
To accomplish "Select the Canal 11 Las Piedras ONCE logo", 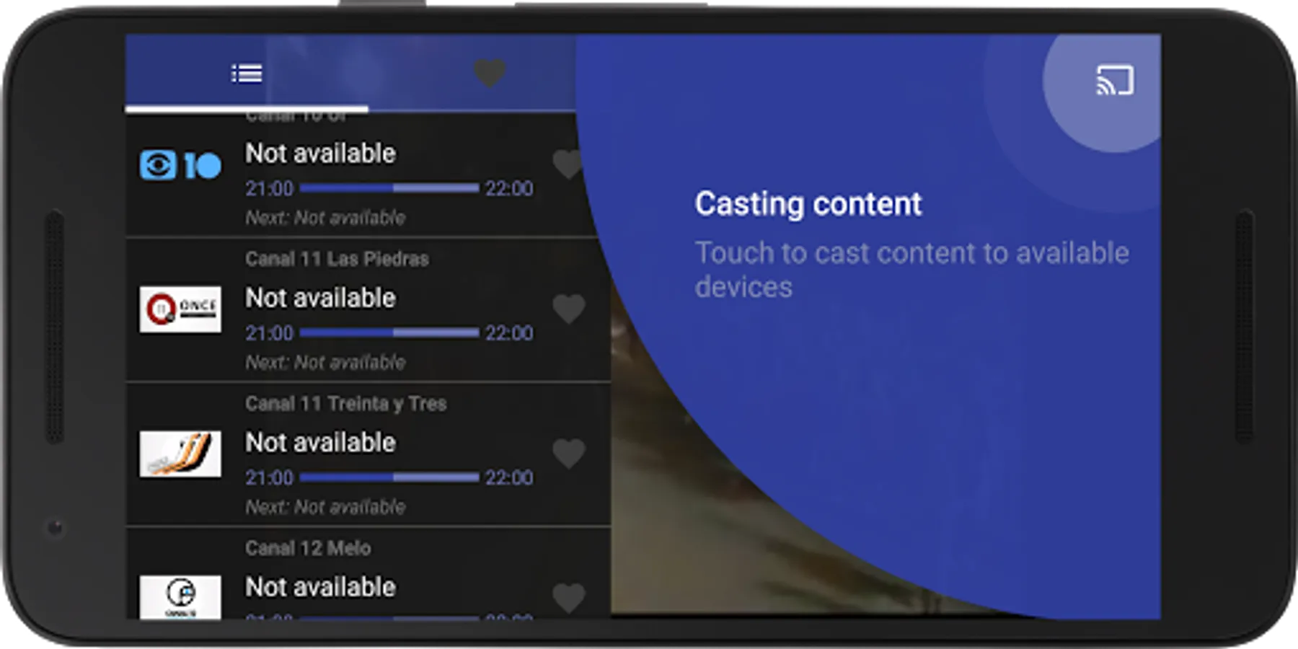I will (x=180, y=309).
